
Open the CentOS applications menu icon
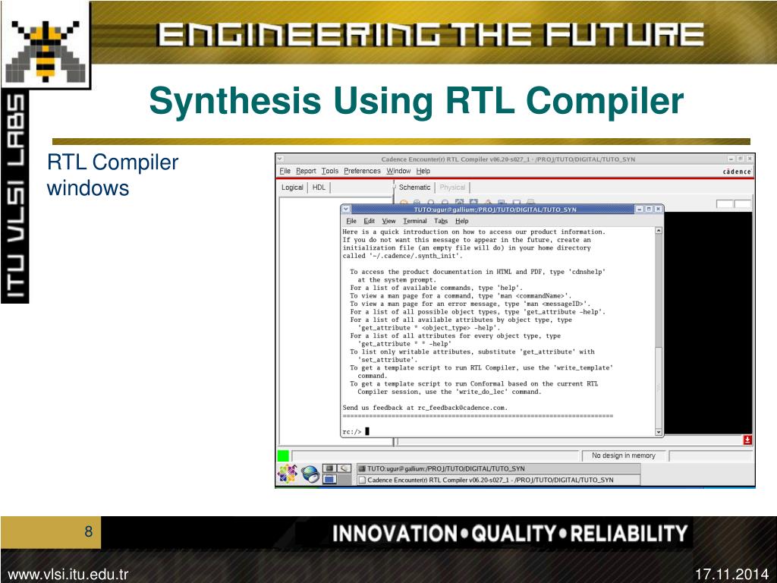pos(287,474)
